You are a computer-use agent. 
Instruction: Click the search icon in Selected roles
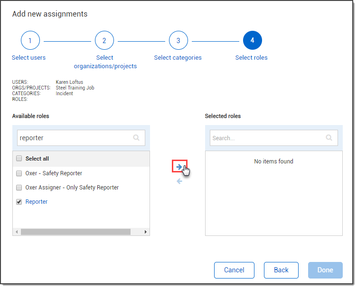[x=329, y=138]
